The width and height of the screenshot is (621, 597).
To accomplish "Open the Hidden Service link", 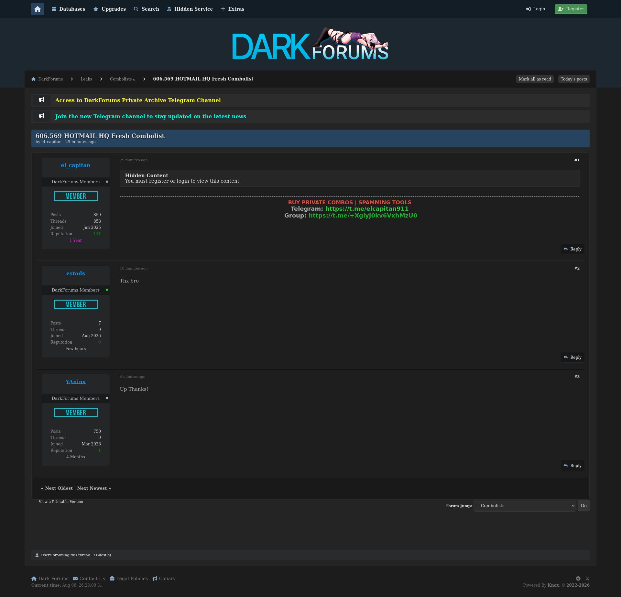I will 190,9.
